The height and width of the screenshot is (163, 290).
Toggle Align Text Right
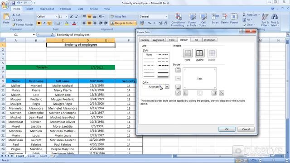click(x=95, y=23)
